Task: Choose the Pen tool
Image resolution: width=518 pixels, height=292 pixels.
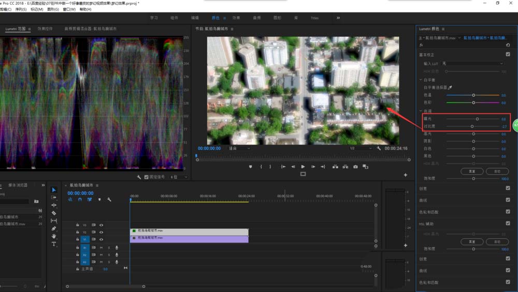Action: pos(54,228)
